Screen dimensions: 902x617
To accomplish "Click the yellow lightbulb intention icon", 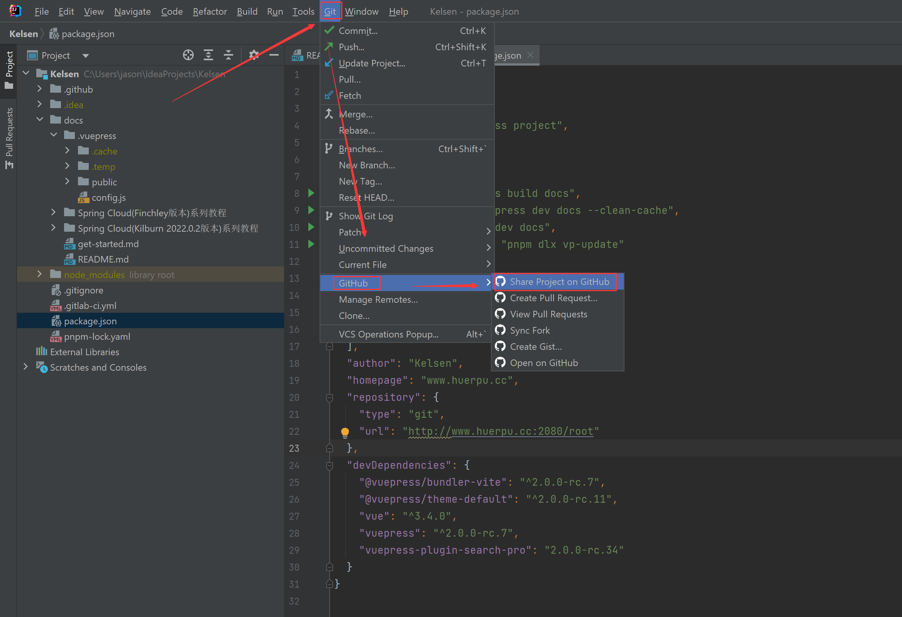I will point(345,432).
